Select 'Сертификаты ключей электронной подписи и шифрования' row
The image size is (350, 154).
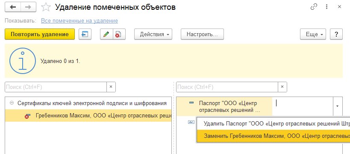click(88, 103)
